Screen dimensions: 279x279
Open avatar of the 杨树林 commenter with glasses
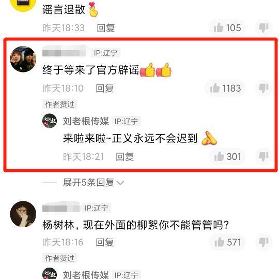[23, 214]
